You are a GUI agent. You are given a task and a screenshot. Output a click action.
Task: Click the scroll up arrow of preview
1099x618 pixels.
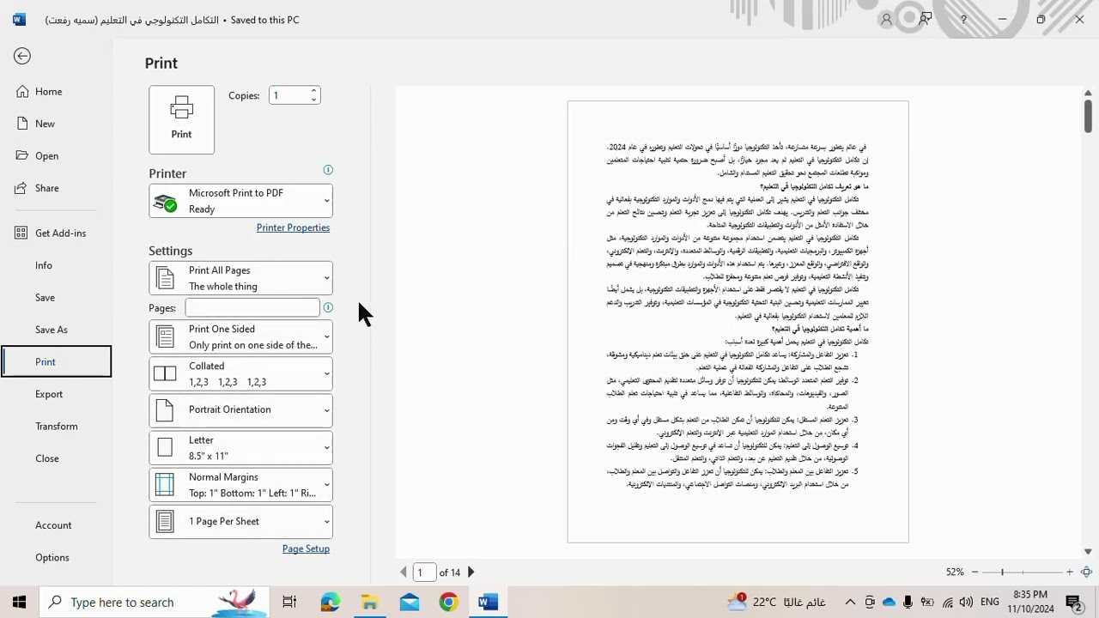(x=1088, y=93)
